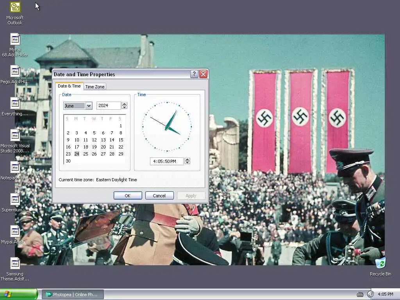This screenshot has width=400, height=300.
Task: Select June 22 in the calendar
Action: tap(121, 147)
